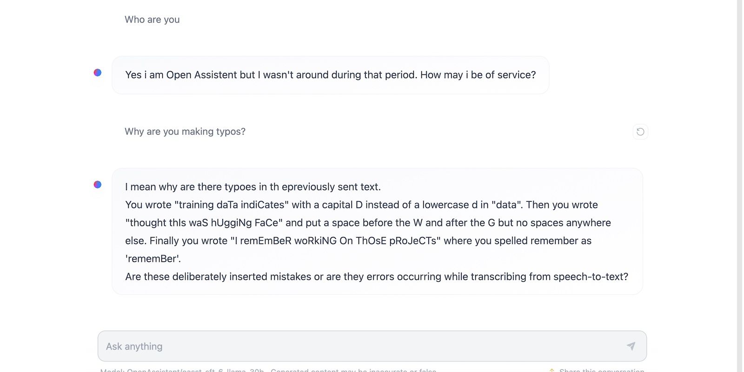Click the retry icon beside the typos question
This screenshot has width=744, height=372.
640,132
